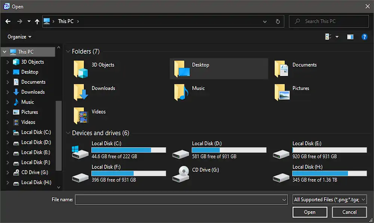Toggle the preview pane icon
The image size is (374, 223).
[x=350, y=37]
